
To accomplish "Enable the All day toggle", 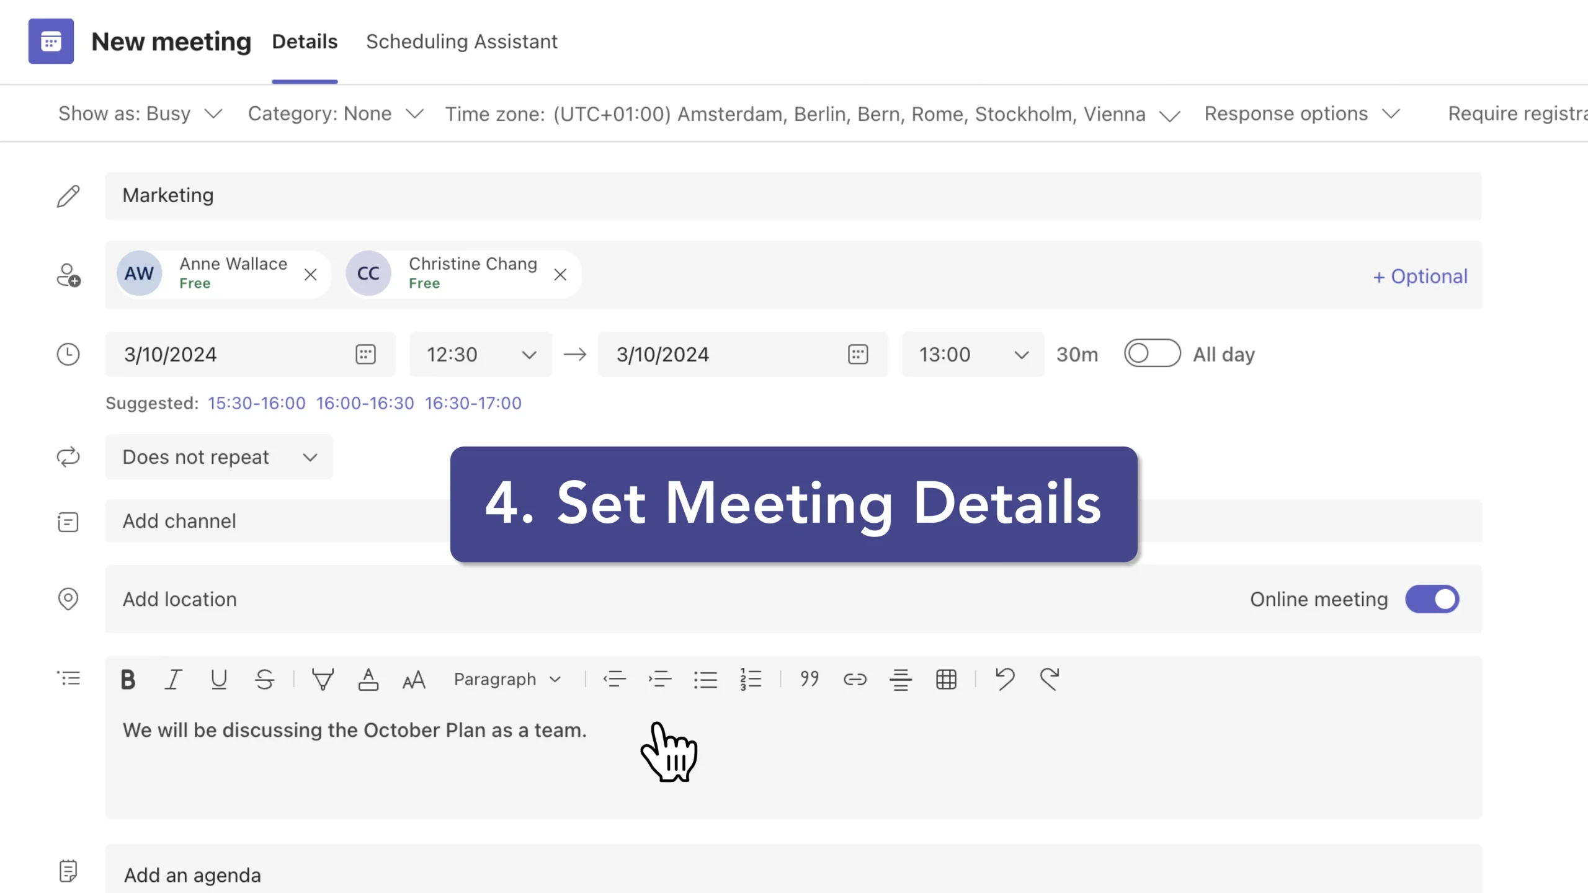I will point(1152,353).
